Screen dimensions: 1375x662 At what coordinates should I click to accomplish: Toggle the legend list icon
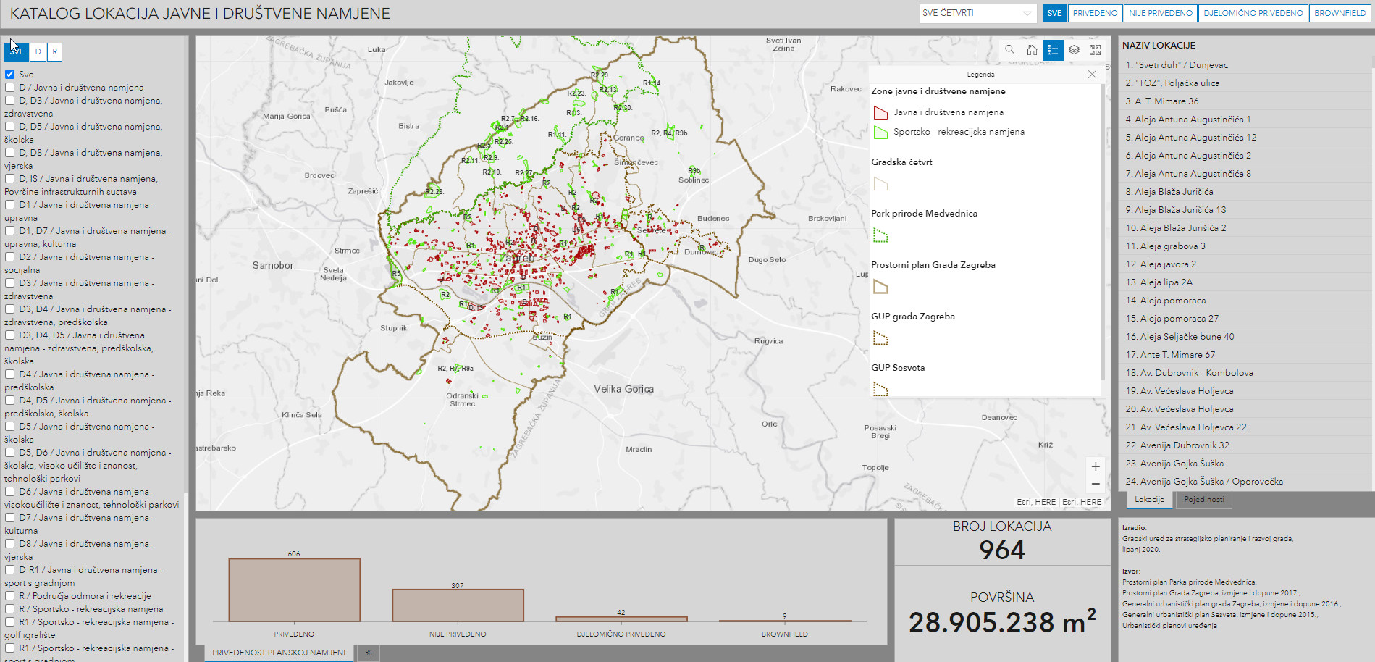(1053, 50)
